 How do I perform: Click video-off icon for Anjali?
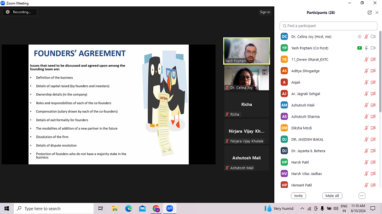click(373, 82)
